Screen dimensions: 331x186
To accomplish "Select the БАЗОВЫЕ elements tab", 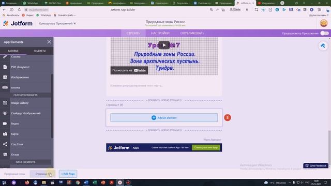I will tap(13, 51).
